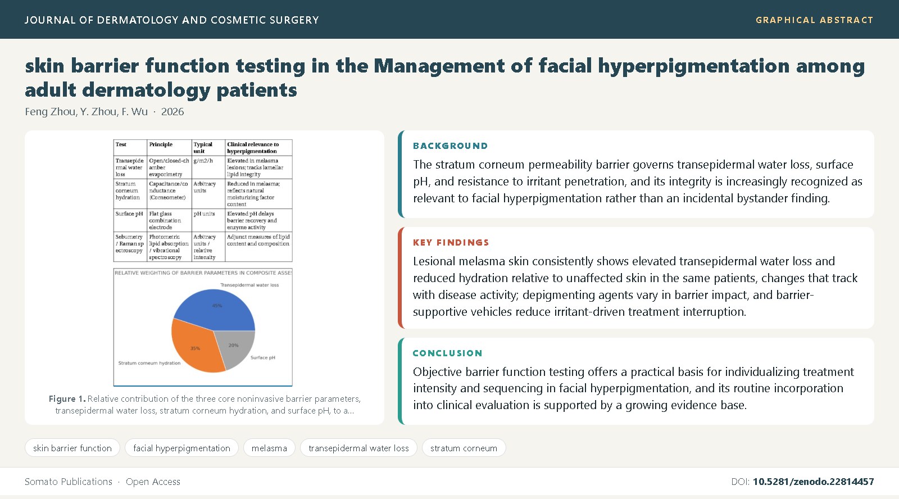This screenshot has width=899, height=499.
Task: Click the Transepidermal water loss pie chart label
Action: point(249,285)
